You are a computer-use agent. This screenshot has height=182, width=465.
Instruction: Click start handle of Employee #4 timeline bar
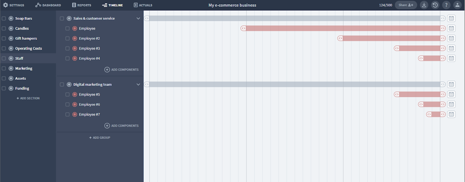421,58
